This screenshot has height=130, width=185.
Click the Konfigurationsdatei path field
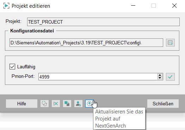tap(86, 43)
